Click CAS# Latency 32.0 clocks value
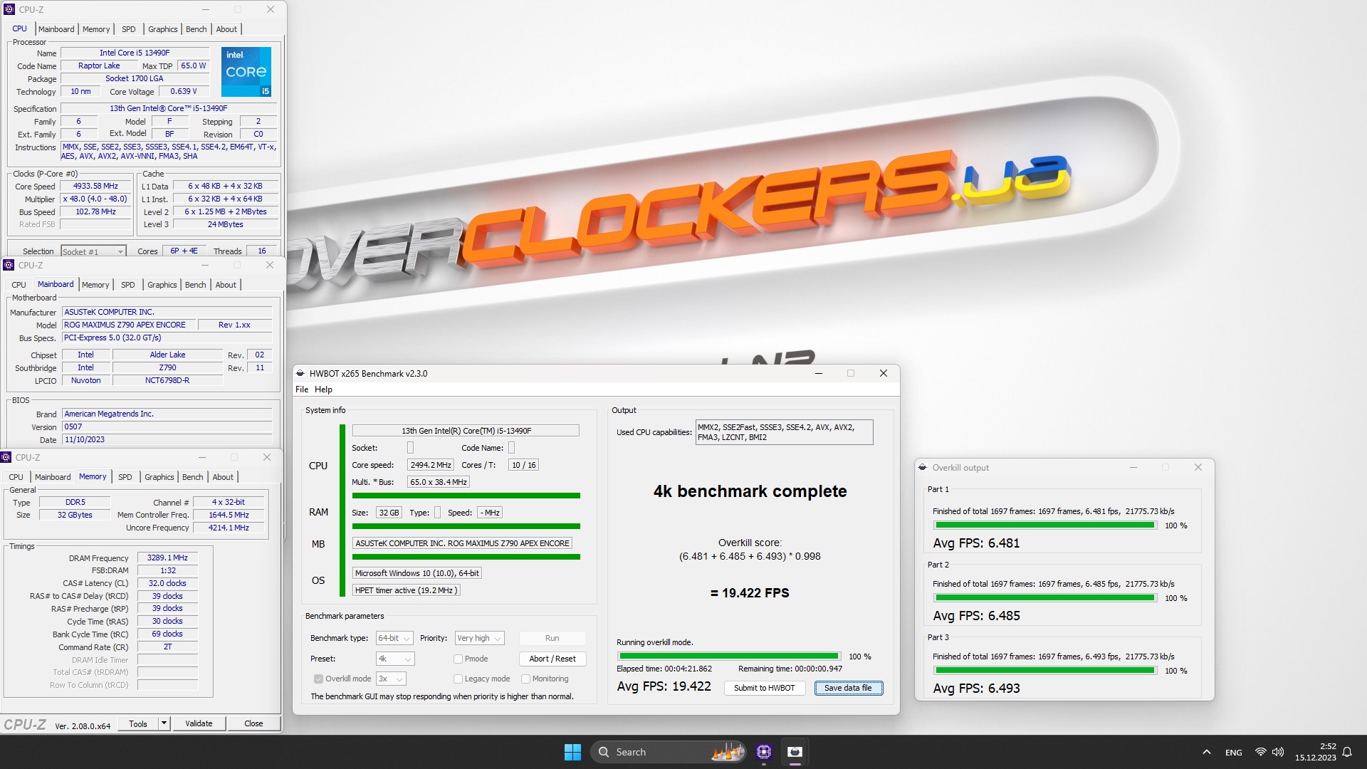Screen dimensions: 1367x769 [167, 583]
